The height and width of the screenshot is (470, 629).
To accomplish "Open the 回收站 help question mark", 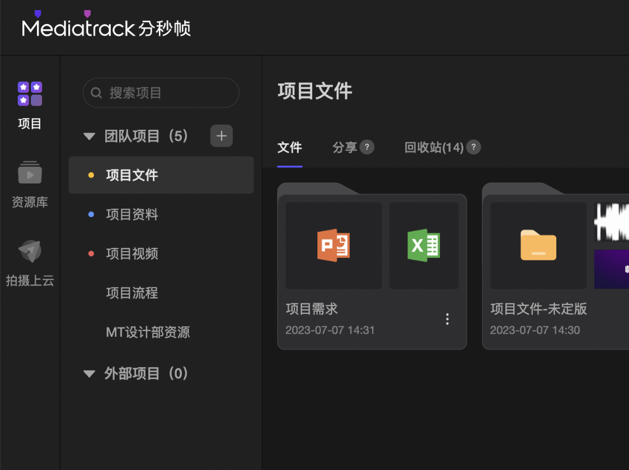I will (473, 147).
